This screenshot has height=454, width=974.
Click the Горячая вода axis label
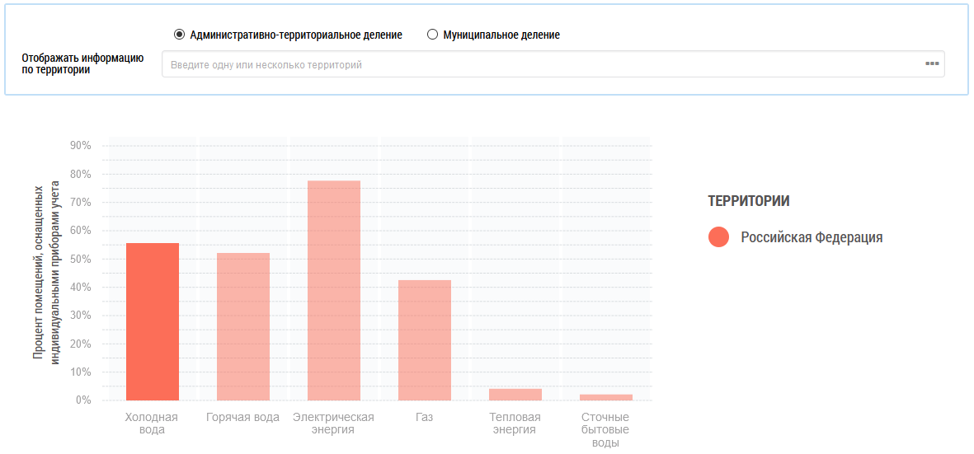[243, 417]
